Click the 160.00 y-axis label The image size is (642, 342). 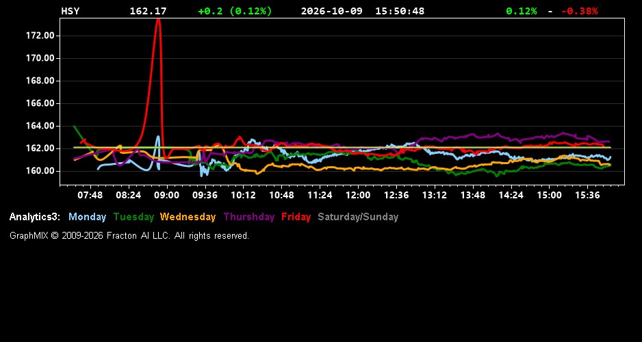click(x=40, y=170)
